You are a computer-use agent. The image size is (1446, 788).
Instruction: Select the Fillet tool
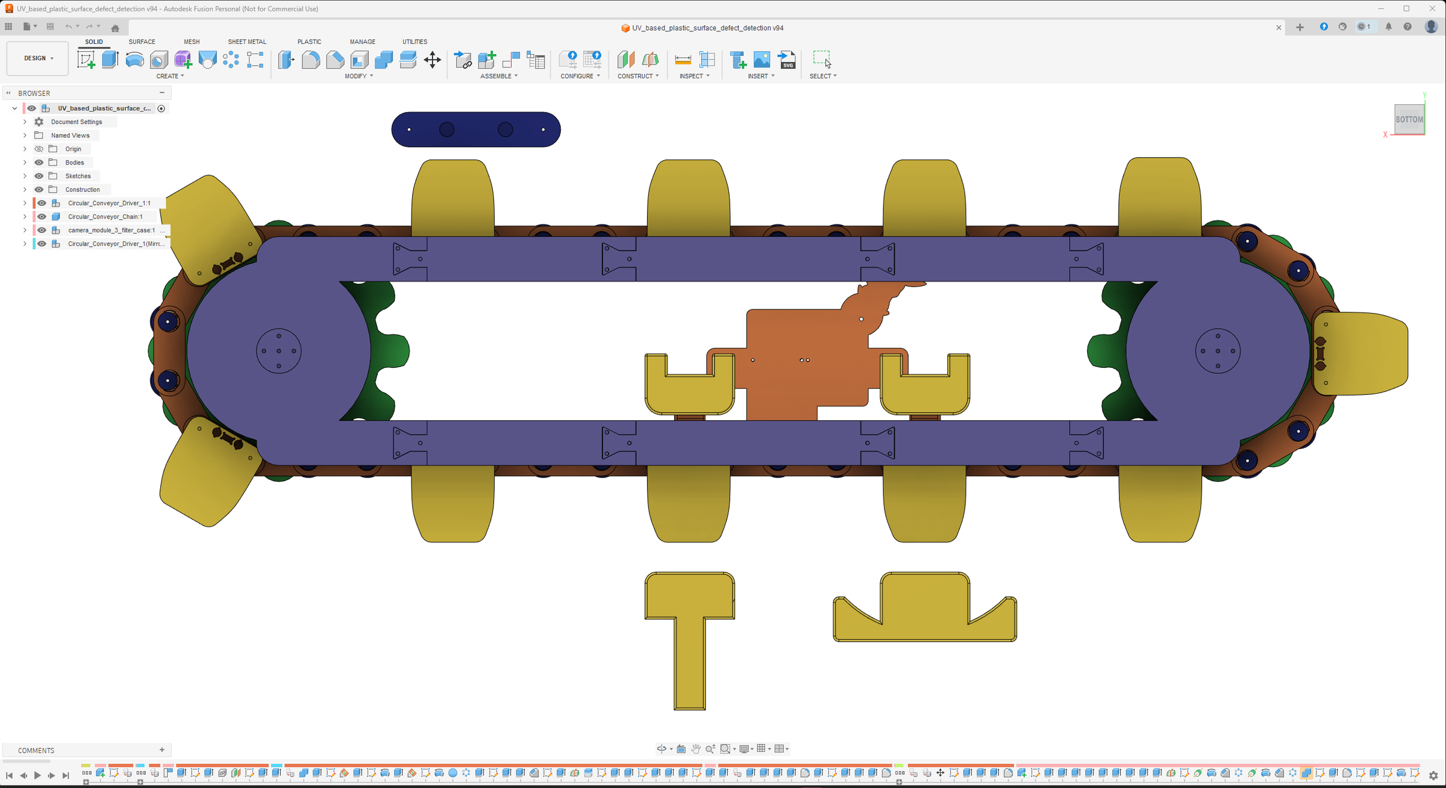pos(311,60)
